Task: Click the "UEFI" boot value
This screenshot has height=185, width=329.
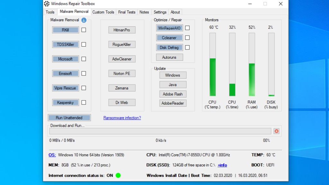Action: [270, 165]
